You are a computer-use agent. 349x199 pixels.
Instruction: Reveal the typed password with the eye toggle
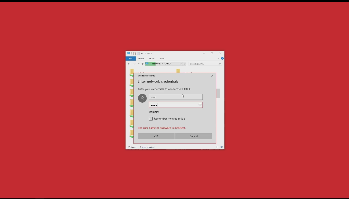[200, 105]
